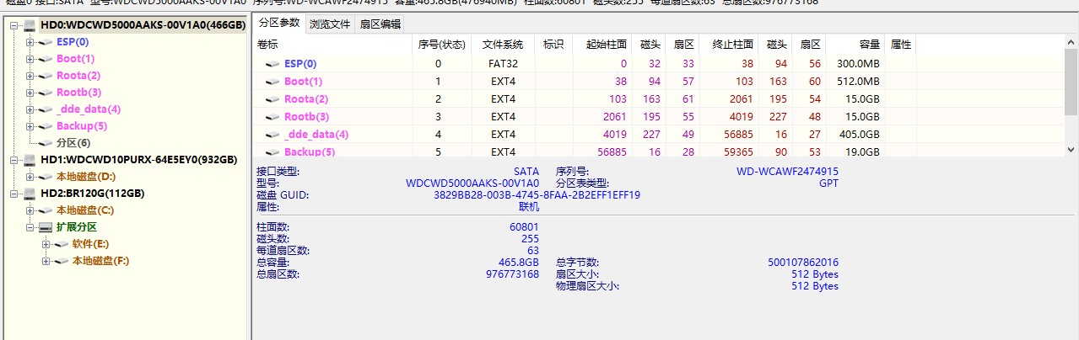Switch to the 分区参数 tab
Image resolution: width=1079 pixels, height=340 pixels.
[279, 23]
